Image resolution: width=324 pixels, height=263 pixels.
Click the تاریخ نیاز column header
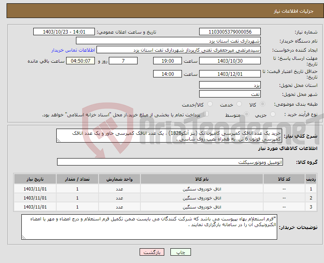[x=35, y=179]
